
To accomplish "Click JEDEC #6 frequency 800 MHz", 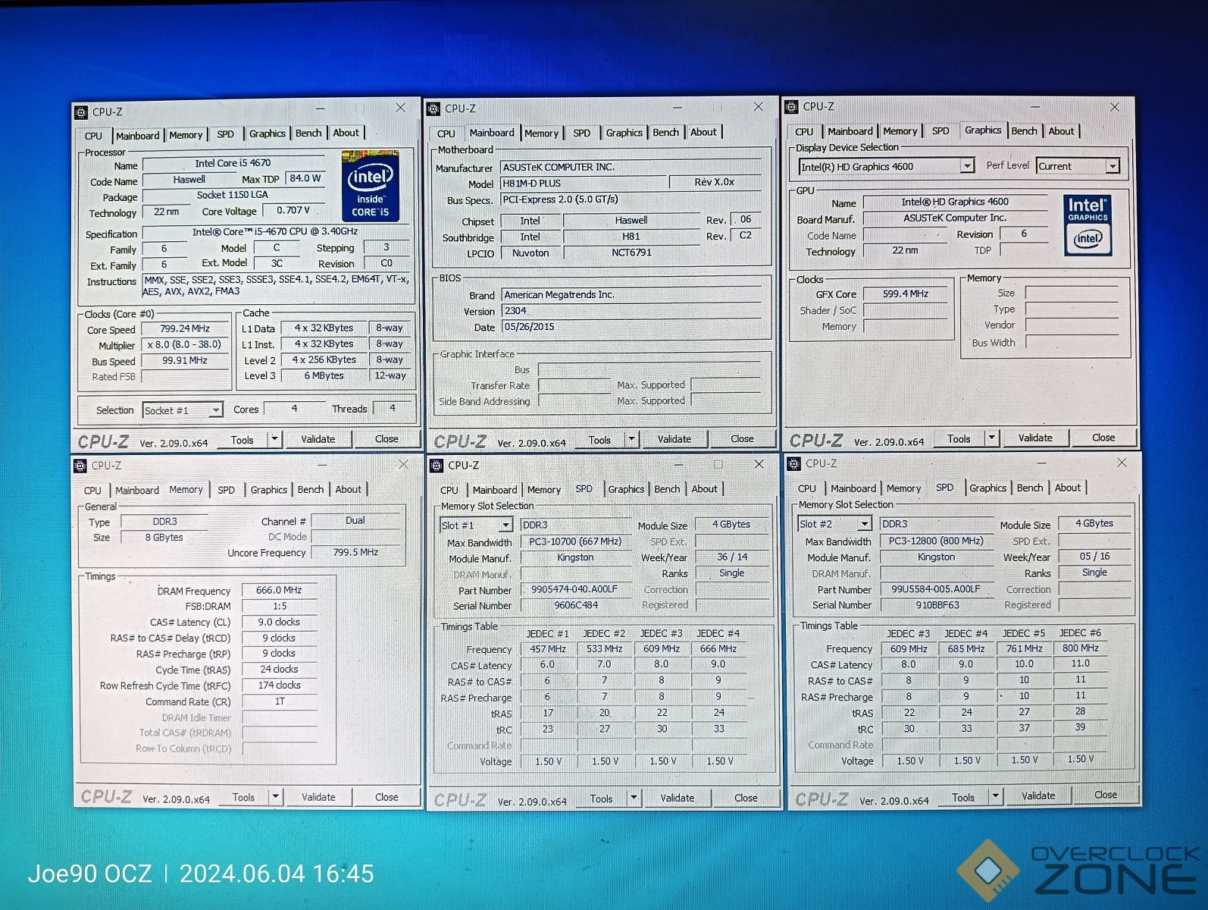I will click(x=1080, y=648).
